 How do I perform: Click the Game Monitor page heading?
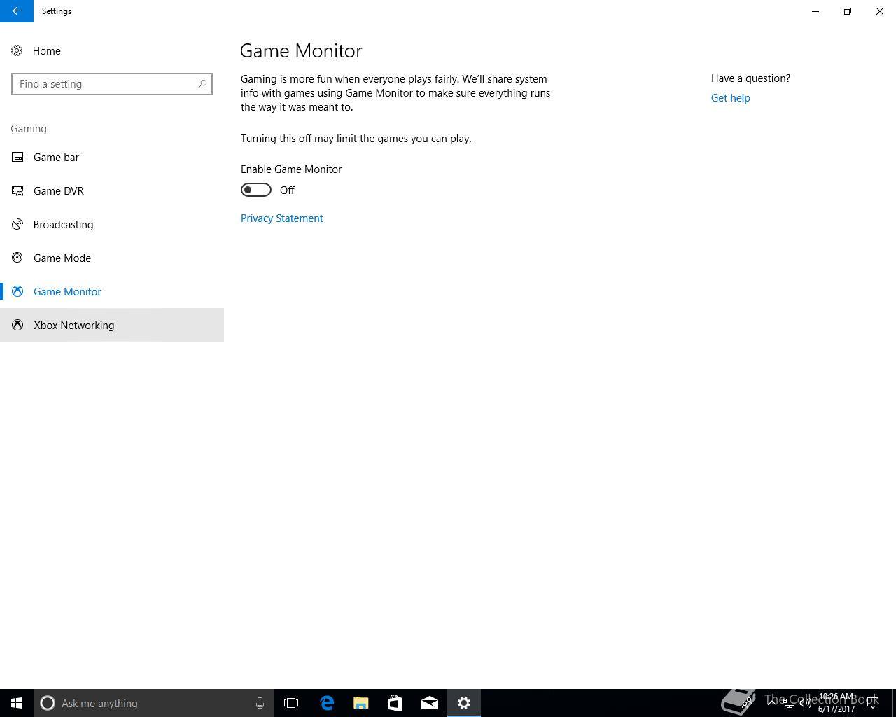click(301, 51)
